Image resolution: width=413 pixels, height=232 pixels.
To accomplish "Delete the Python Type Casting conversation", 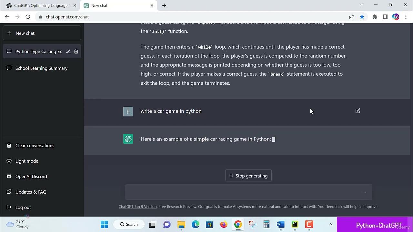I will 76,51.
